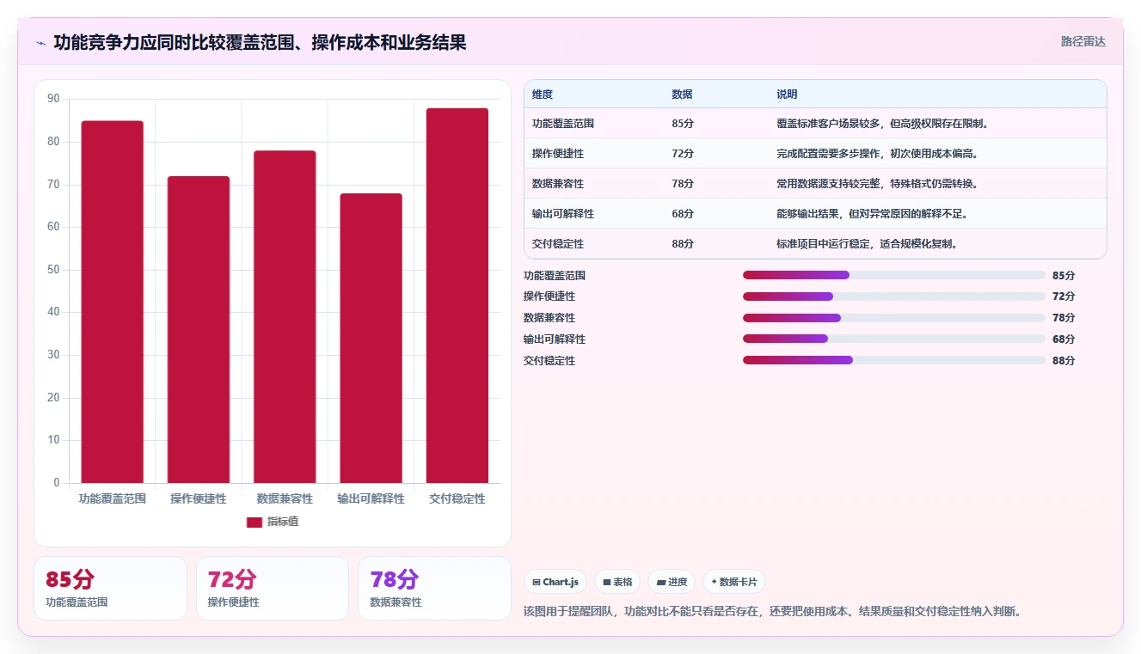Screen dimensions: 1141x654
Task: Click x-axis label 输出可解释性 under the chart
Action: [371, 498]
